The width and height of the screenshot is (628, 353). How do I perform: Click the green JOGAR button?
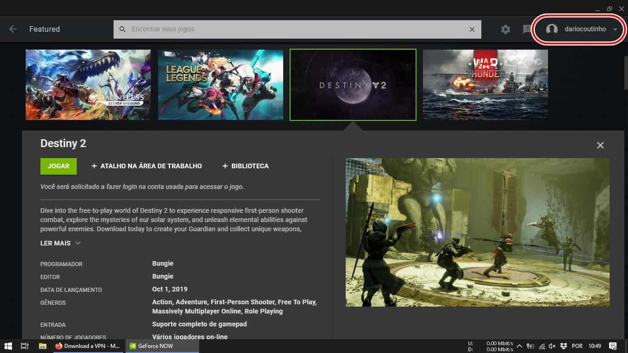tap(58, 166)
